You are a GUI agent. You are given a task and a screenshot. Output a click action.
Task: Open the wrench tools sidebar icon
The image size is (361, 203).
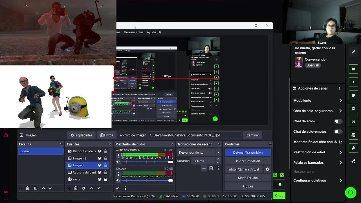[353, 148]
